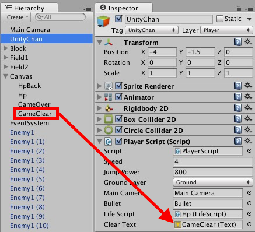Click the Scale Z value field
The width and height of the screenshot is (255, 232).
coord(239,73)
